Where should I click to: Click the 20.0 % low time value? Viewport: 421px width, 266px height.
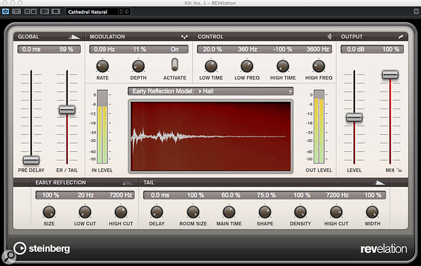pyautogui.click(x=213, y=50)
